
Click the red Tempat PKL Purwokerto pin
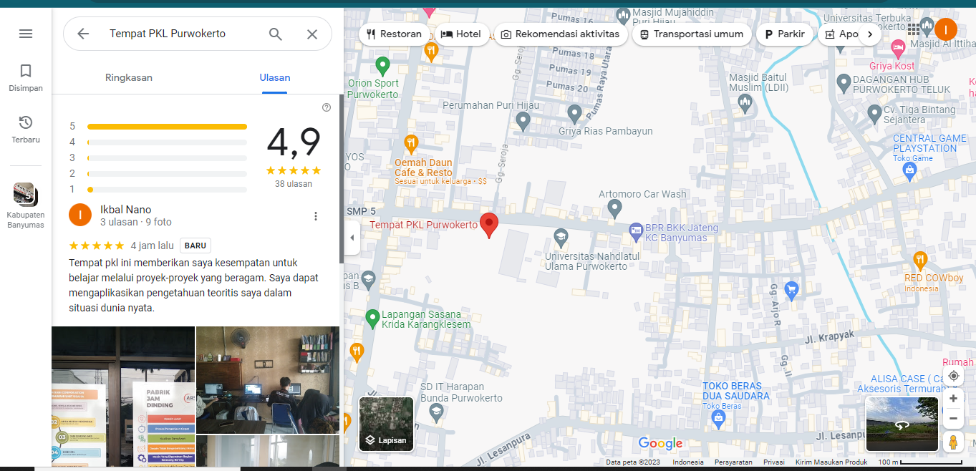click(x=489, y=225)
